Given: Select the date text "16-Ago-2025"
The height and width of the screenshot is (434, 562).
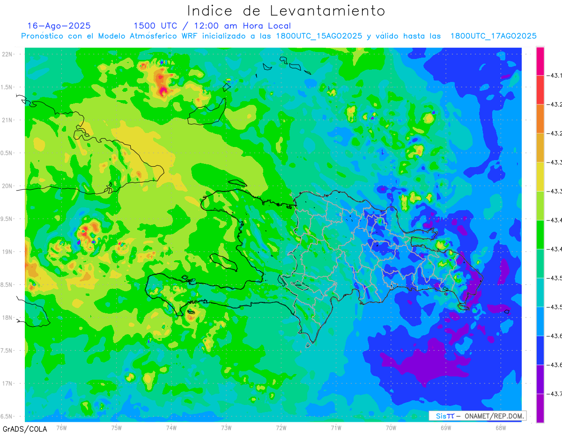Looking at the screenshot, I should coord(59,26).
